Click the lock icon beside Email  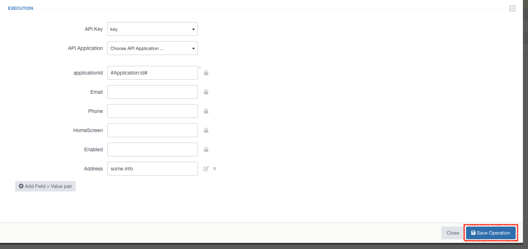[x=206, y=92]
